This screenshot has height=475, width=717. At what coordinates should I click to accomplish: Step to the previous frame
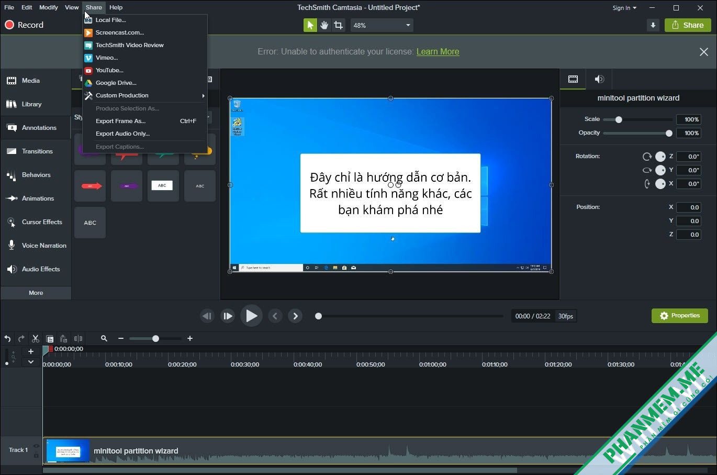pos(207,316)
